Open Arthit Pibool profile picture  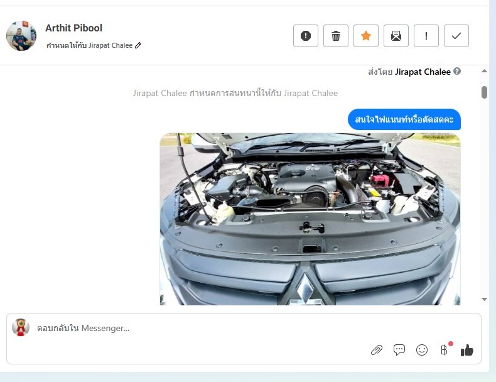[21, 36]
